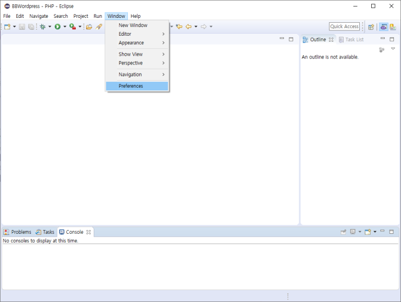
Task: Click the Open Console icon in Console panel
Action: (x=367, y=232)
